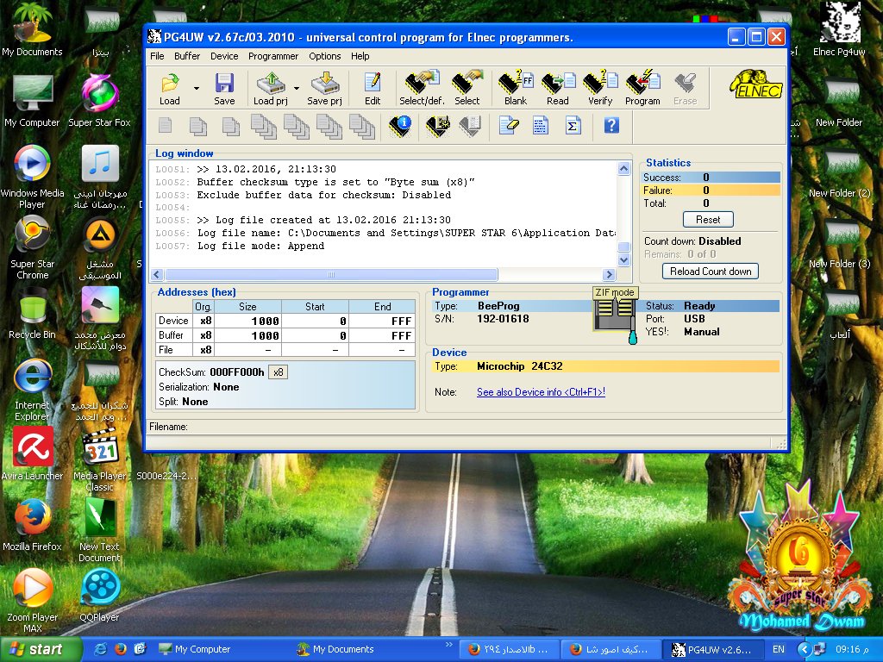Screen dimensions: 883x662
Task: Click the Load prj toolbar icon
Action: pos(270,89)
